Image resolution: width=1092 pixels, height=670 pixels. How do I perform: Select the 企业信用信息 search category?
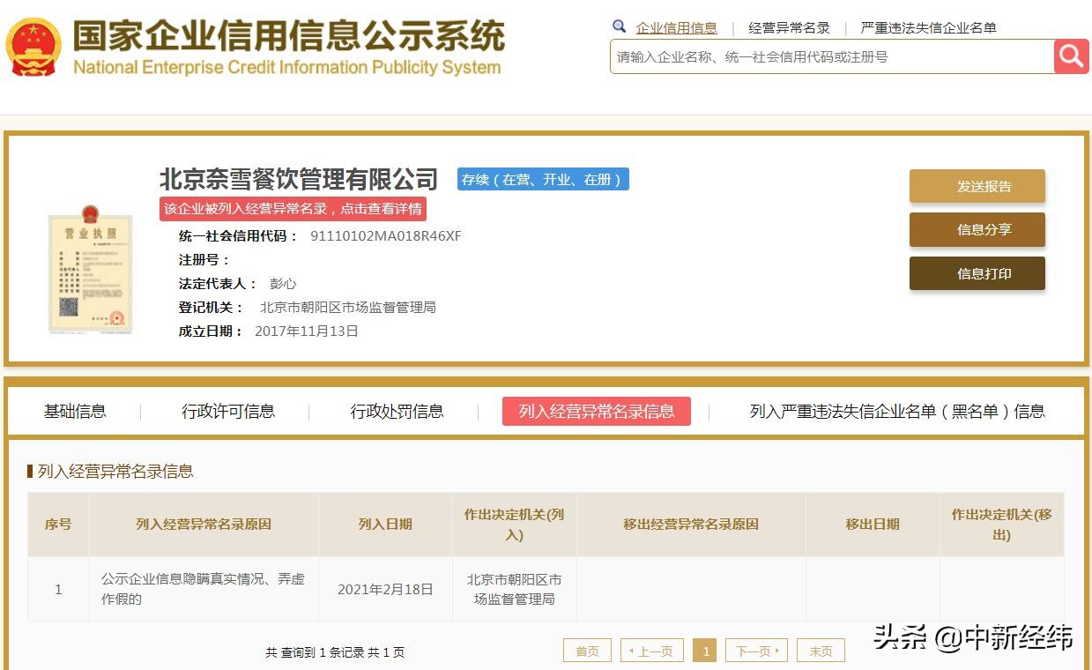point(676,27)
